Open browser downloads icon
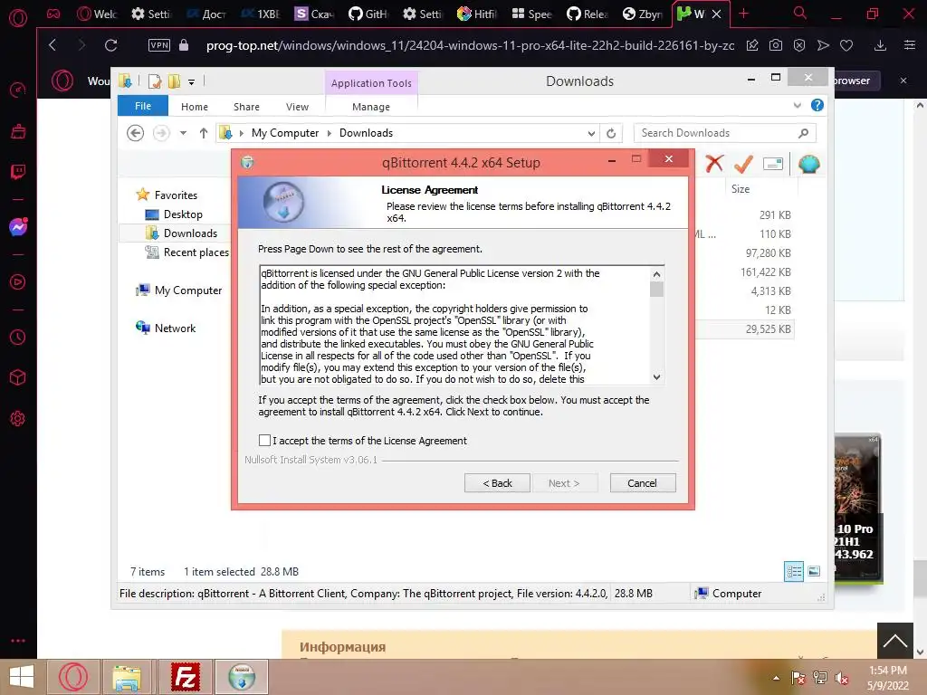Viewport: 927px width, 695px height. [x=880, y=45]
